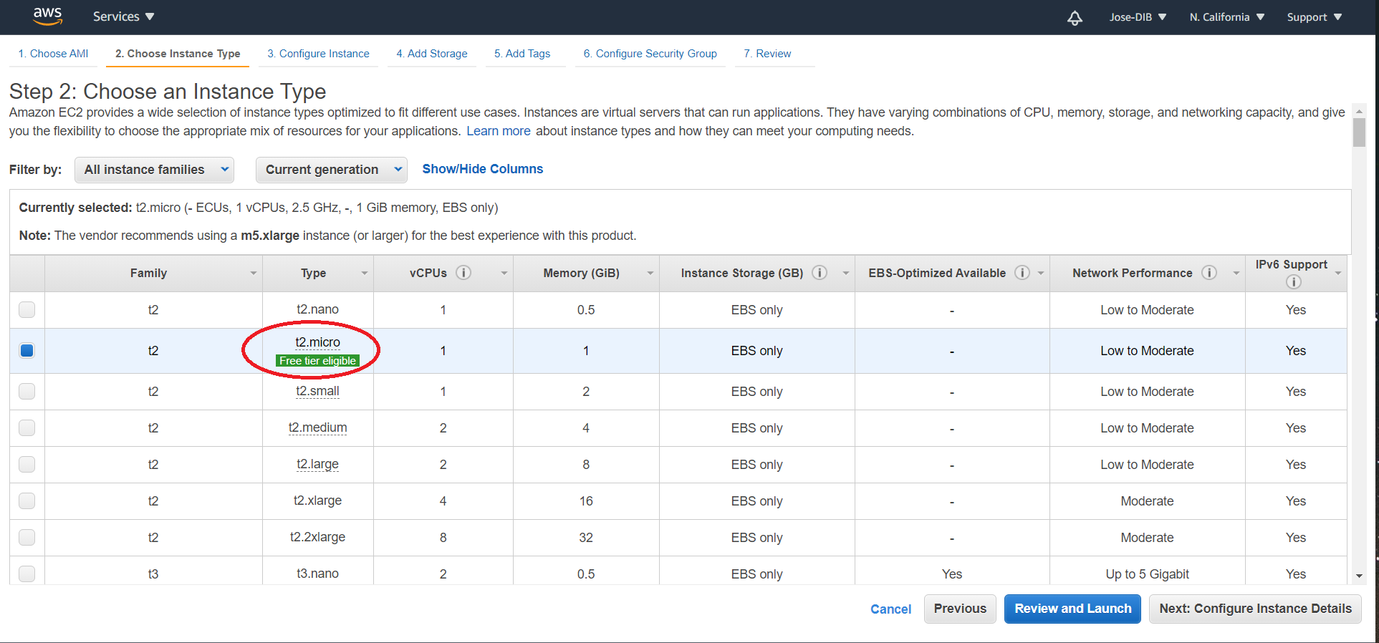Open the Jose-DIB account dropdown
Image resolution: width=1379 pixels, height=643 pixels.
1138,17
